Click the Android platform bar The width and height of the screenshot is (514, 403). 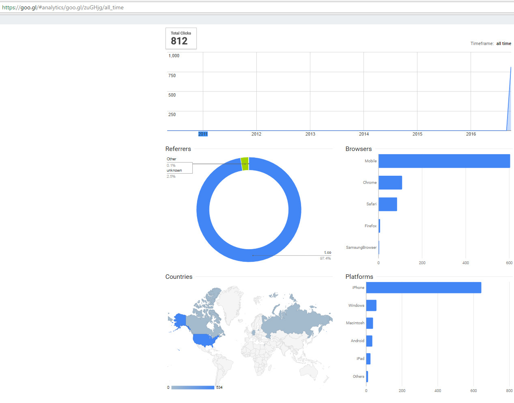click(x=369, y=341)
